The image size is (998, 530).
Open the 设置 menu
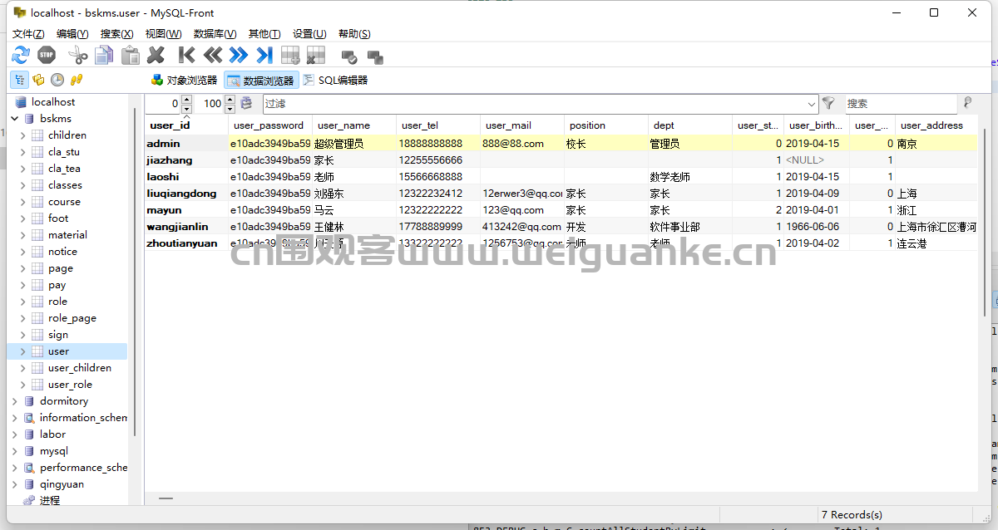click(x=309, y=34)
